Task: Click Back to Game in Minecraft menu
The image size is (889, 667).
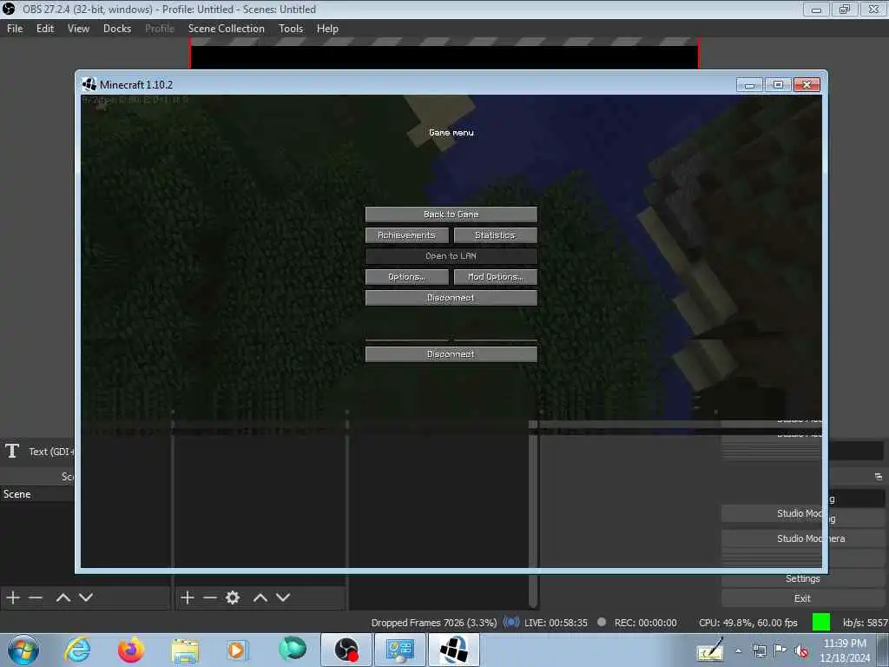Action: pyautogui.click(x=451, y=215)
